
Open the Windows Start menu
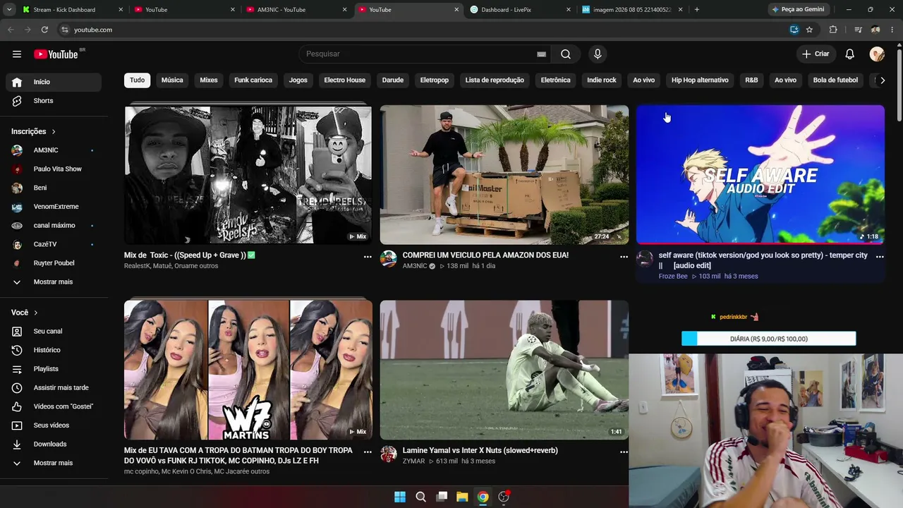point(400,497)
